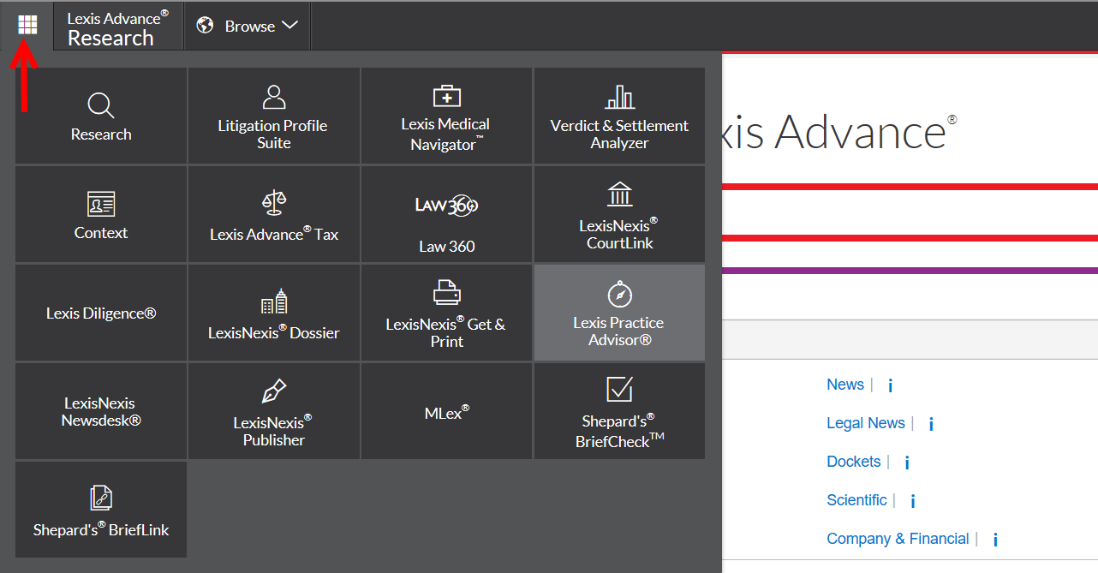Click the Lexis Practice Advisor label text
The height and width of the screenshot is (573, 1098).
pyautogui.click(x=619, y=331)
